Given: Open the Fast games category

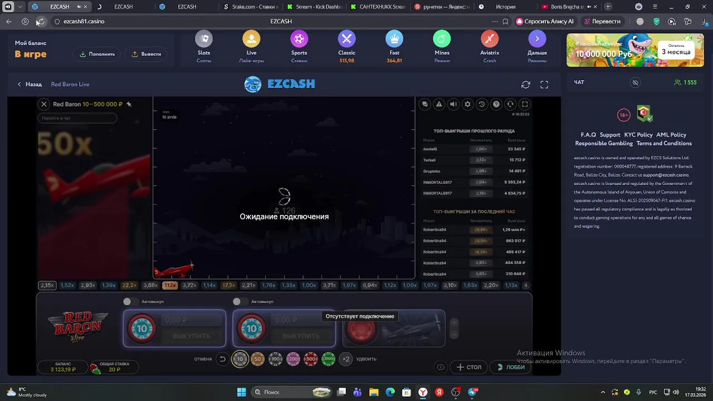Looking at the screenshot, I should [394, 39].
